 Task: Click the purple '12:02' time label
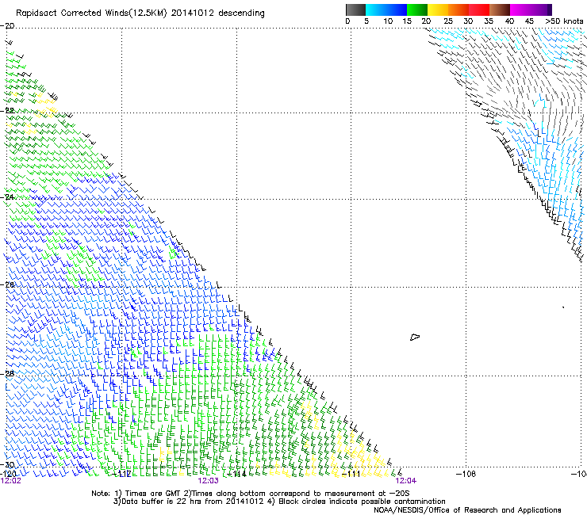(x=11, y=481)
